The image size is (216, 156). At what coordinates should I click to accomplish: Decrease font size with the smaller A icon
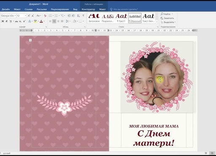[32, 16]
